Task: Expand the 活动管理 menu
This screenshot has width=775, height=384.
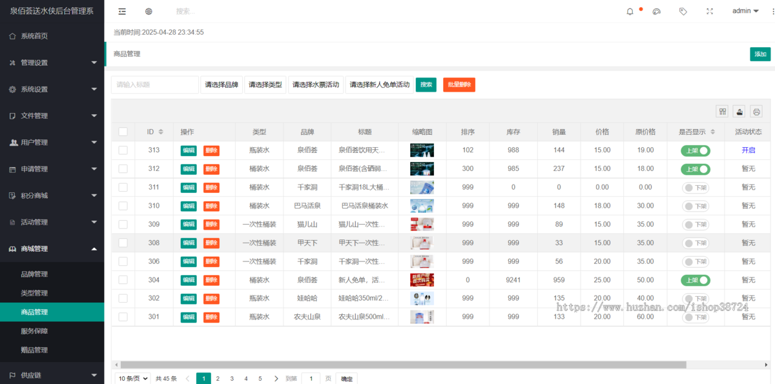Action: 52,222
